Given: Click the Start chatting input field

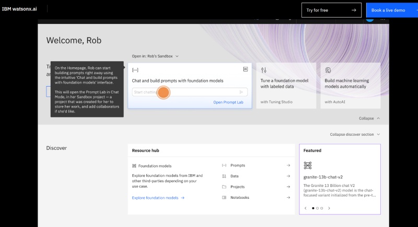Looking at the screenshot, I should [190, 92].
